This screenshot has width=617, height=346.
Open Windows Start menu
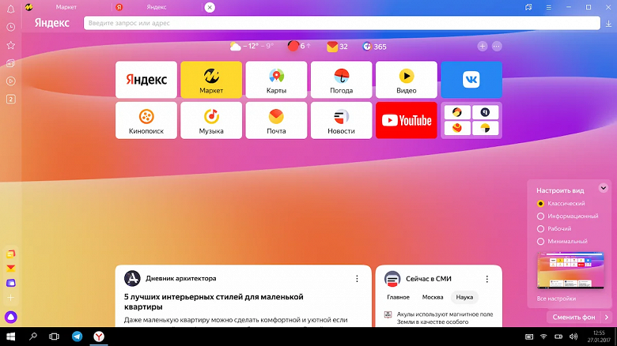point(10,337)
